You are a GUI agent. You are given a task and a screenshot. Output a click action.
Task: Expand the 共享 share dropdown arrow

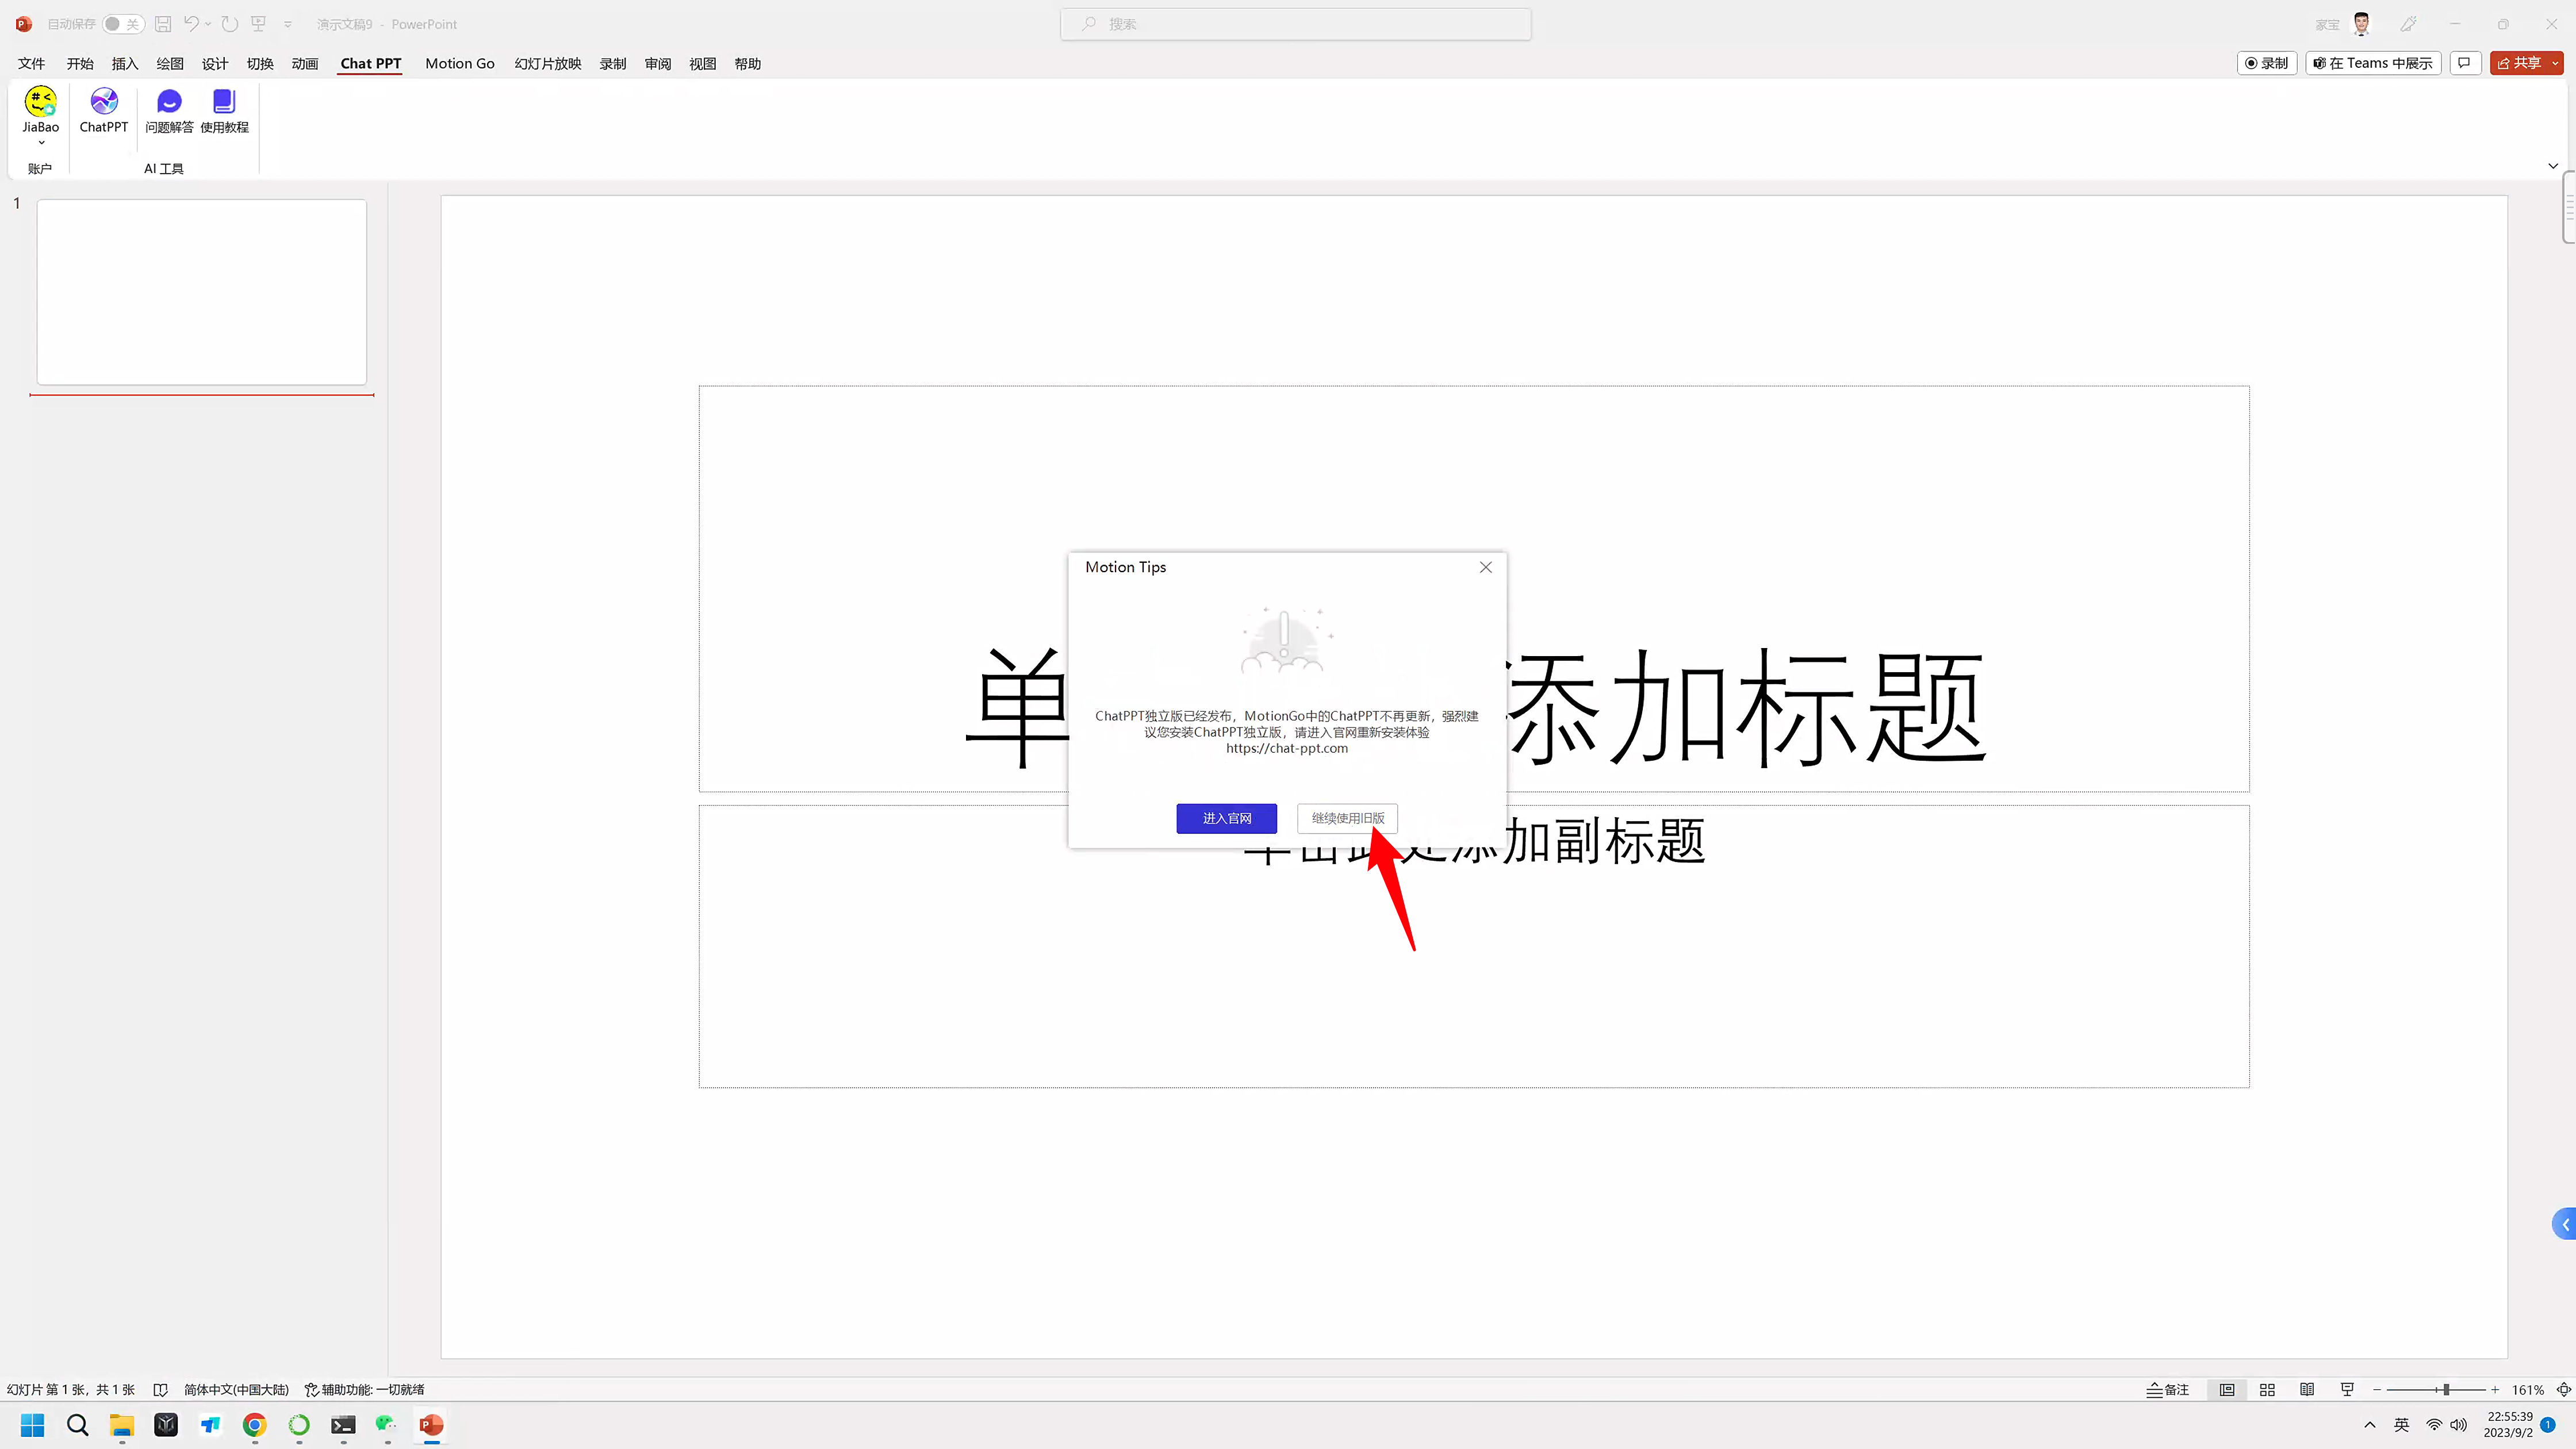pos(2555,63)
